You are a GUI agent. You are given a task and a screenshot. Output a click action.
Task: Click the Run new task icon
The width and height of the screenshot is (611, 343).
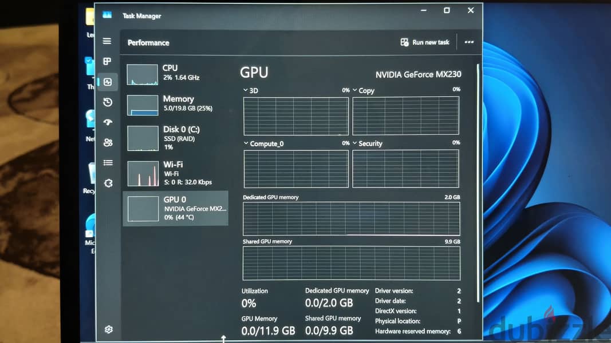click(x=404, y=42)
